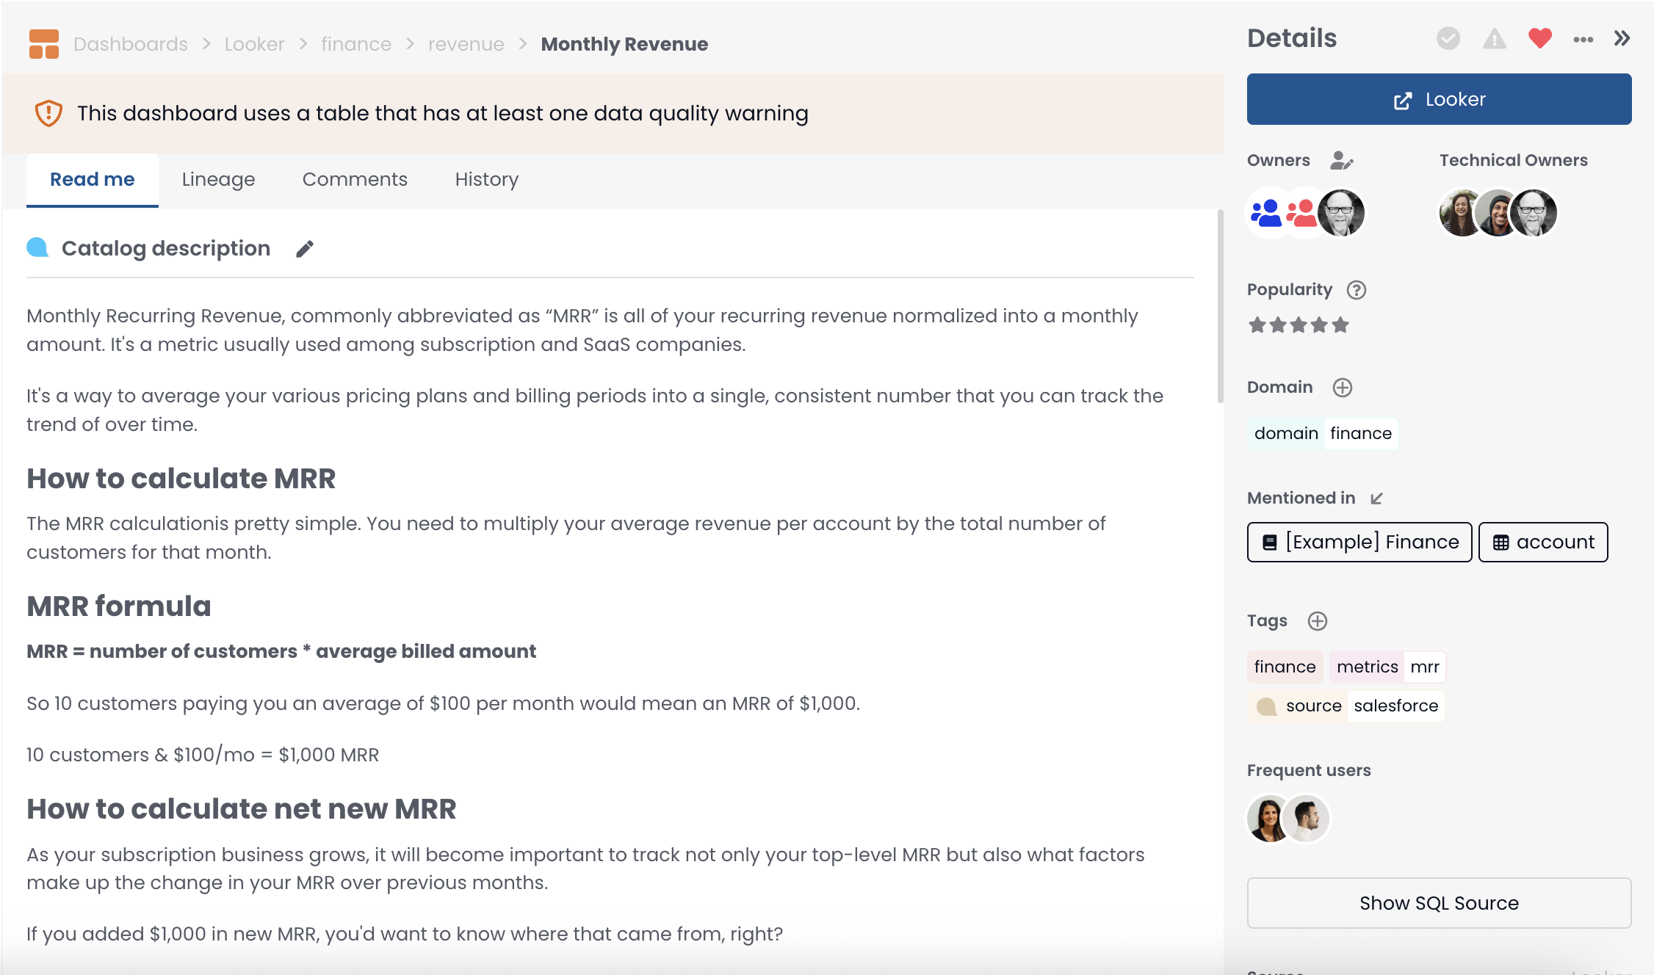Collapse Details panel with double chevron
Image resolution: width=1654 pixels, height=975 pixels.
click(1622, 38)
